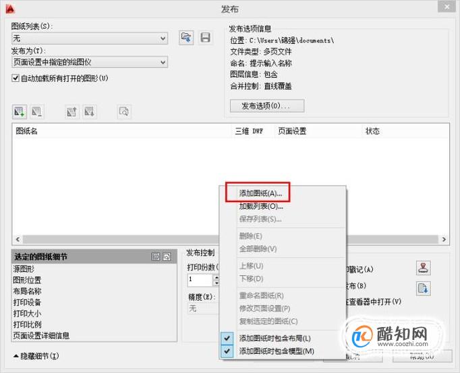The height and width of the screenshot is (373, 460).
Task: Click the 打印份数 input field
Action: pyautogui.click(x=200, y=280)
